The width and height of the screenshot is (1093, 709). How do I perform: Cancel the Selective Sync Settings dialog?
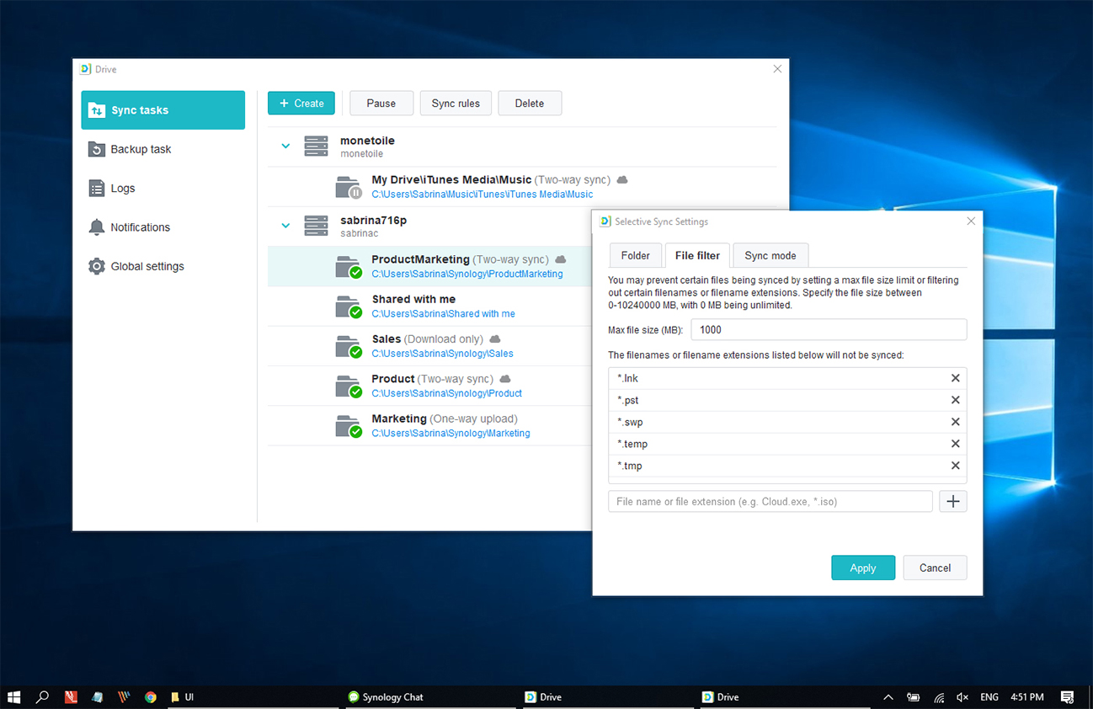click(x=934, y=568)
